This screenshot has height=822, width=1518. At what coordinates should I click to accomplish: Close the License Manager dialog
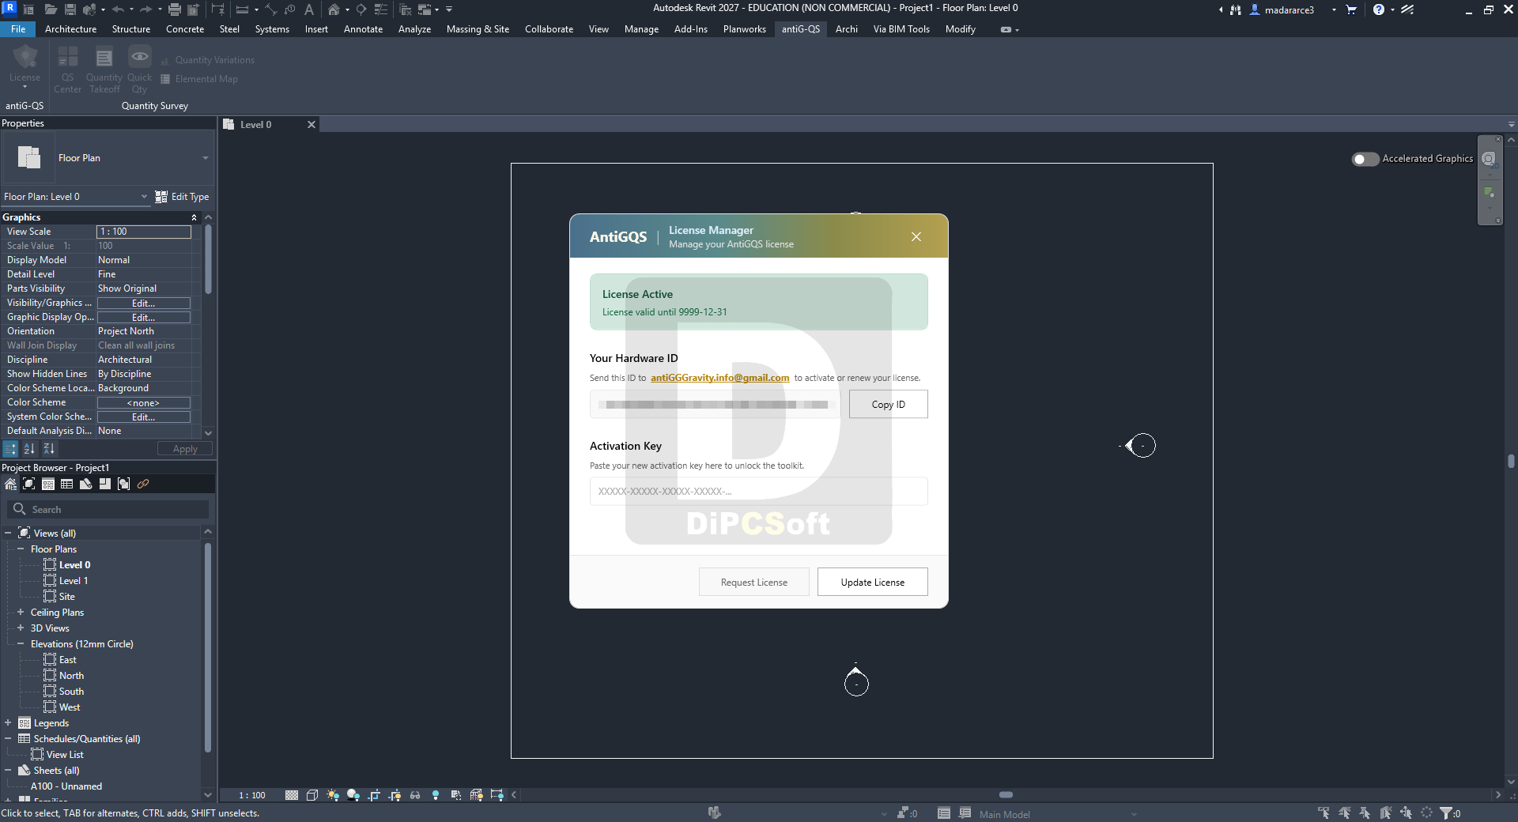[x=916, y=237]
